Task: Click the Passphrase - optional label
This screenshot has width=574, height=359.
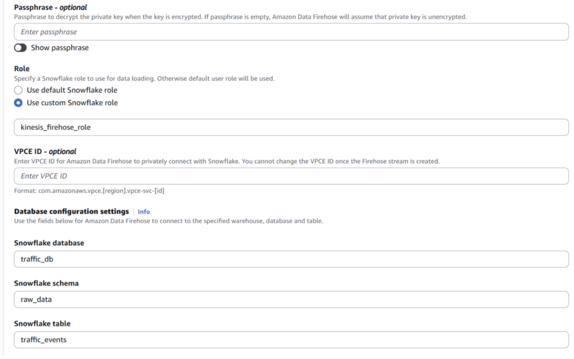Action: coord(50,7)
